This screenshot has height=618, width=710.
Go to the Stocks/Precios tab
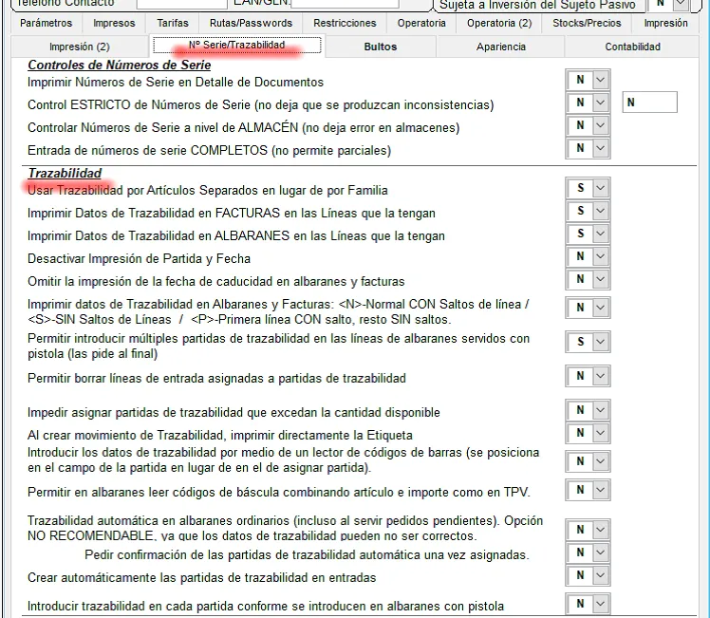pos(587,23)
